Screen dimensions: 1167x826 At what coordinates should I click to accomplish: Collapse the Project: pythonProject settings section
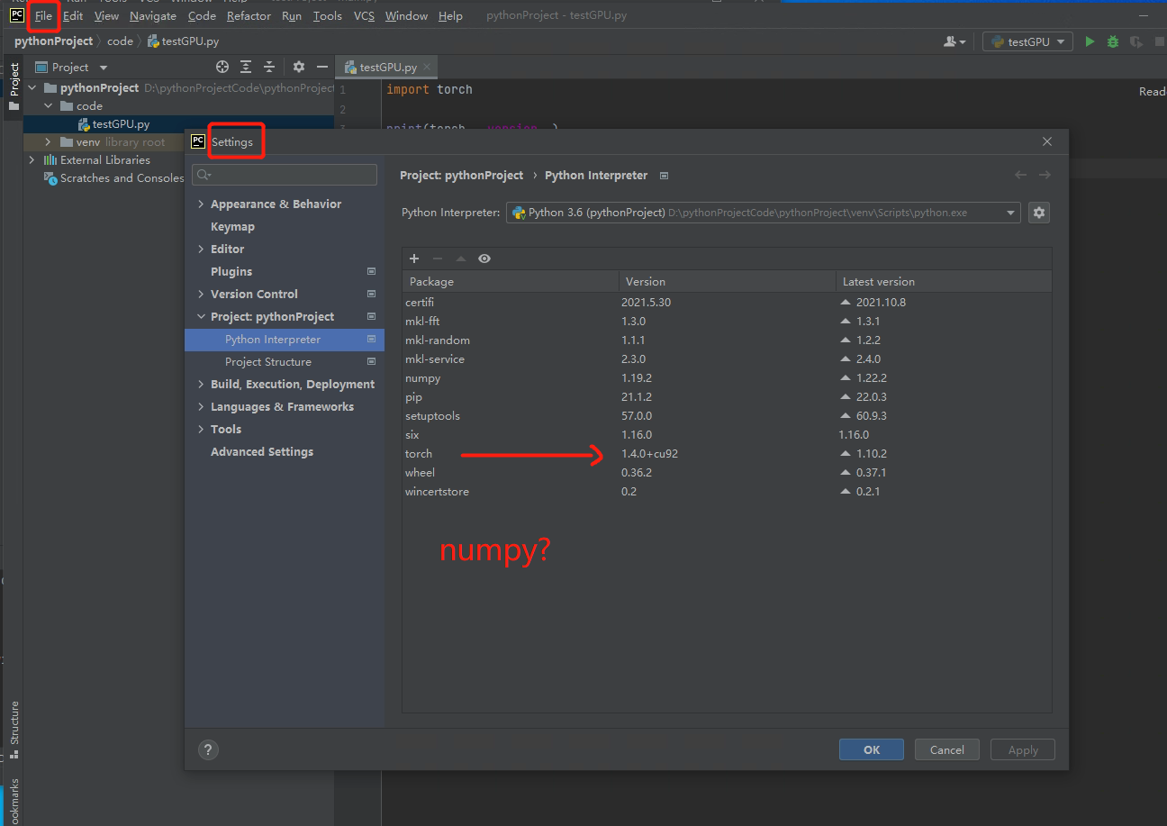pos(201,317)
